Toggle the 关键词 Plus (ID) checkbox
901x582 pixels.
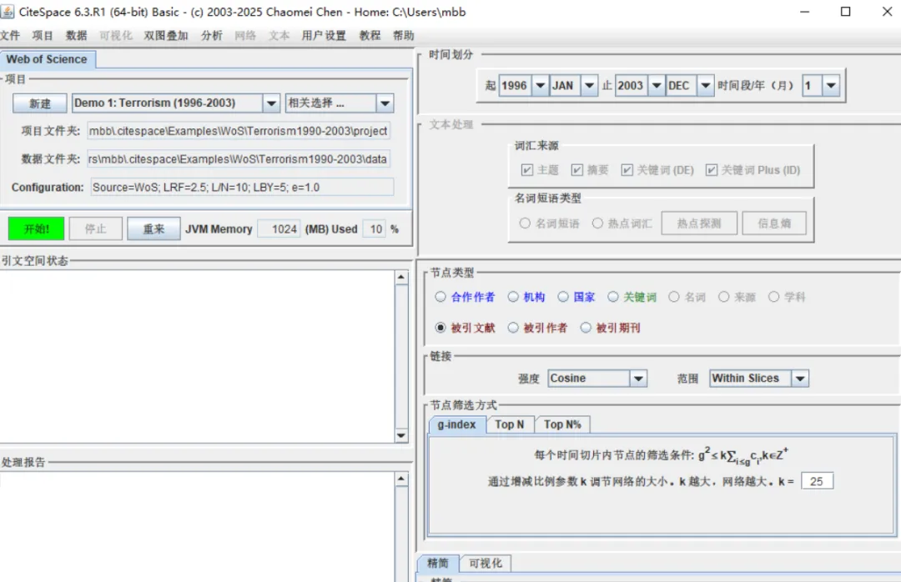(x=712, y=170)
